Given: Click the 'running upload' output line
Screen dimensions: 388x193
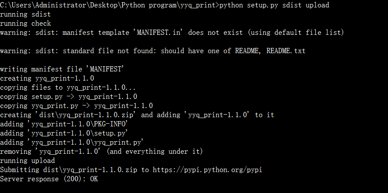Looking at the screenshot, I should pos(27,161).
